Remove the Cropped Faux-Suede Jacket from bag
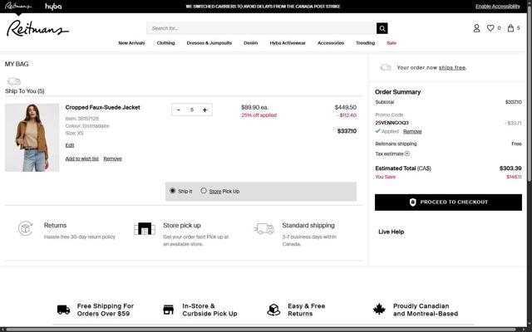The height and width of the screenshot is (332, 532). (x=112, y=159)
